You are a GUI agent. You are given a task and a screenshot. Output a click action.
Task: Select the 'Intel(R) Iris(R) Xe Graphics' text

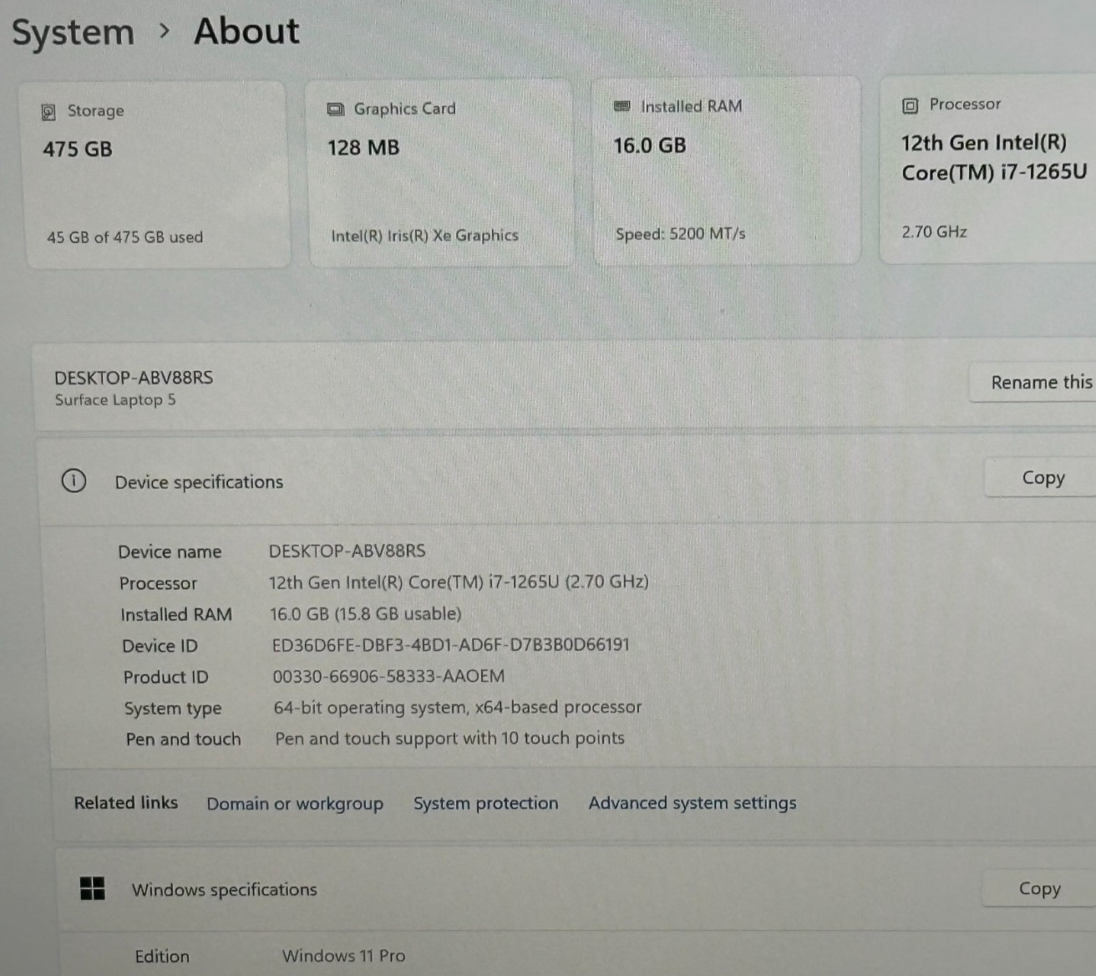point(424,236)
